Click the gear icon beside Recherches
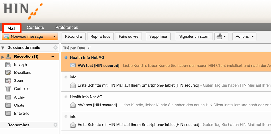 tap(56, 125)
